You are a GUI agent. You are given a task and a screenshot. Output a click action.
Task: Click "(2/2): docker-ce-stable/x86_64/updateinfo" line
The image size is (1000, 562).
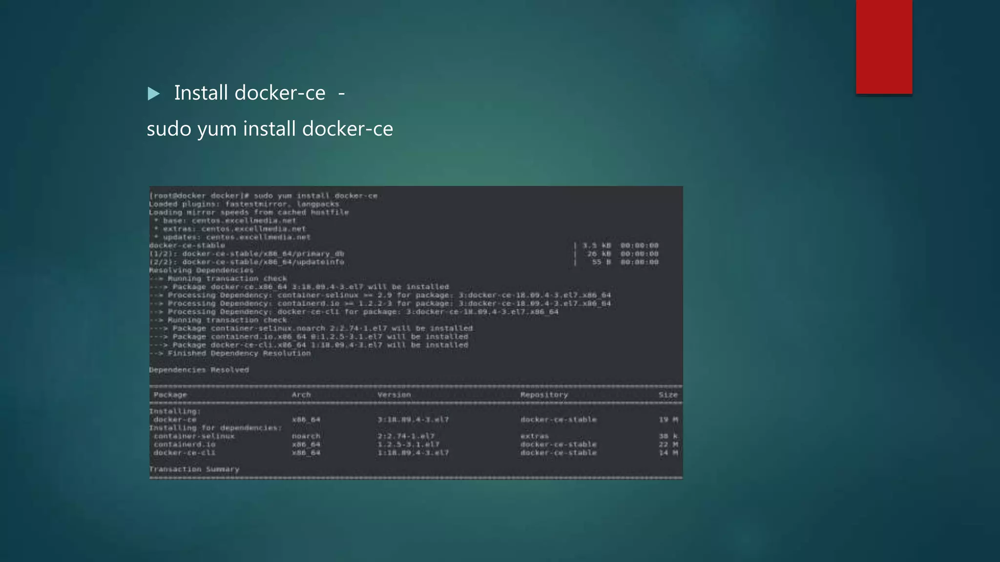247,262
